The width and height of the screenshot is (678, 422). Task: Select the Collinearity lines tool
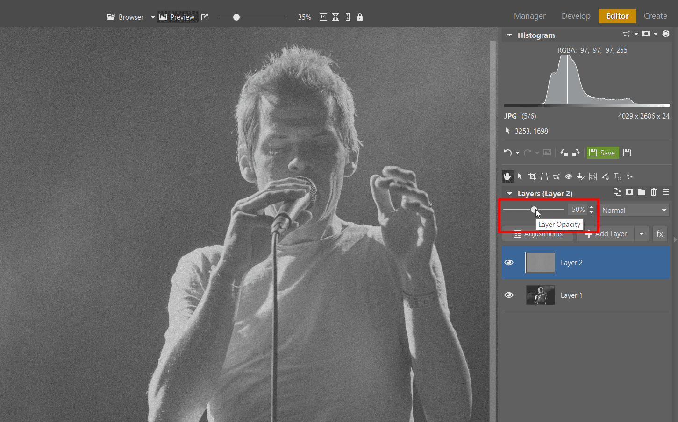[x=544, y=176]
